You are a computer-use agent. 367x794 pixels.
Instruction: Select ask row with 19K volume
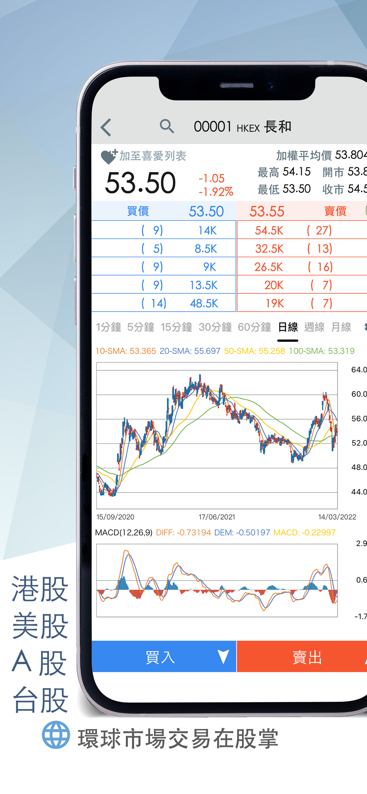point(302,303)
